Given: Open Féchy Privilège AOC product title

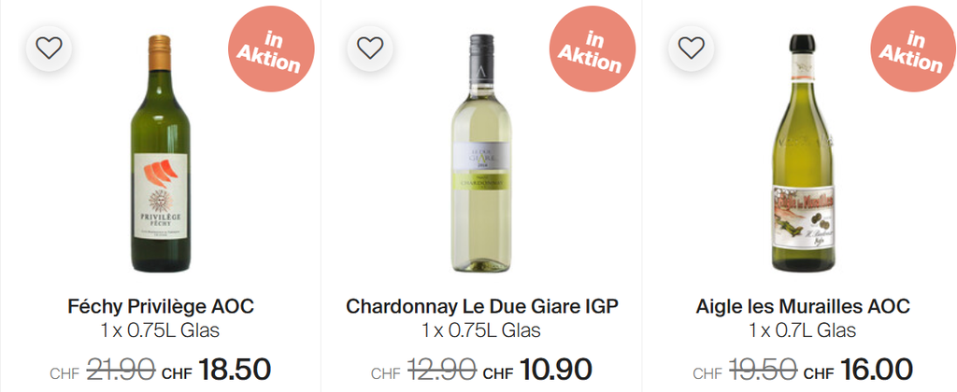Looking at the screenshot, I should coord(162,306).
